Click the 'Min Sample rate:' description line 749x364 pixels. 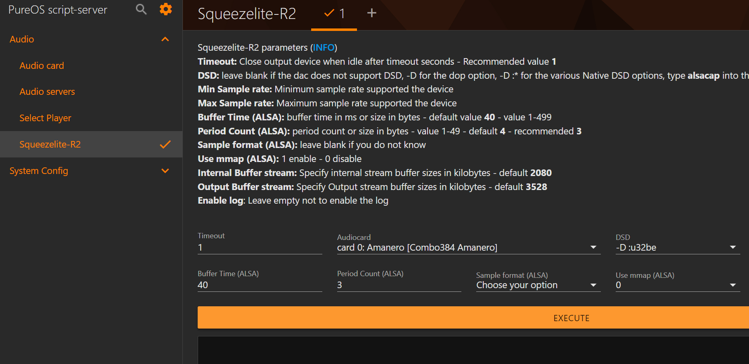tap(325, 89)
